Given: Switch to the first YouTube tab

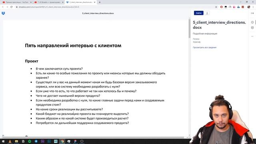Looking at the screenshot, I should (x=16, y=2).
